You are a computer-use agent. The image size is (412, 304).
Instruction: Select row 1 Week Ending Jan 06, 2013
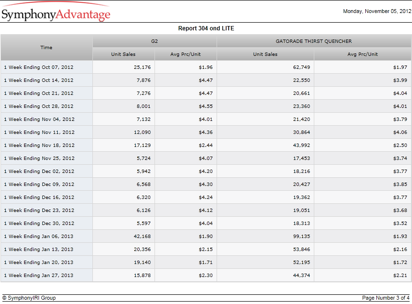coord(206,237)
